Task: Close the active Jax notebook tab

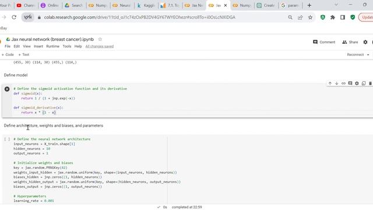Action: pos(226,5)
